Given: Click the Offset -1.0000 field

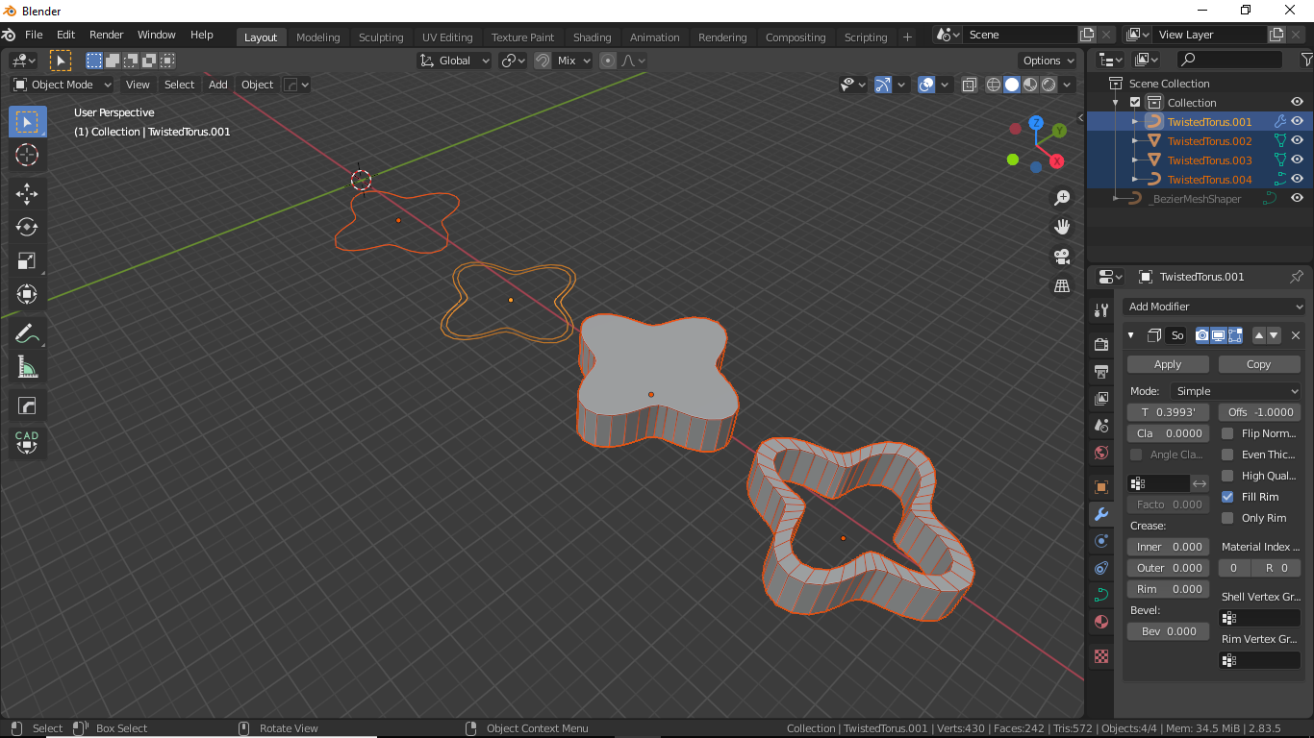Looking at the screenshot, I should (1259, 412).
